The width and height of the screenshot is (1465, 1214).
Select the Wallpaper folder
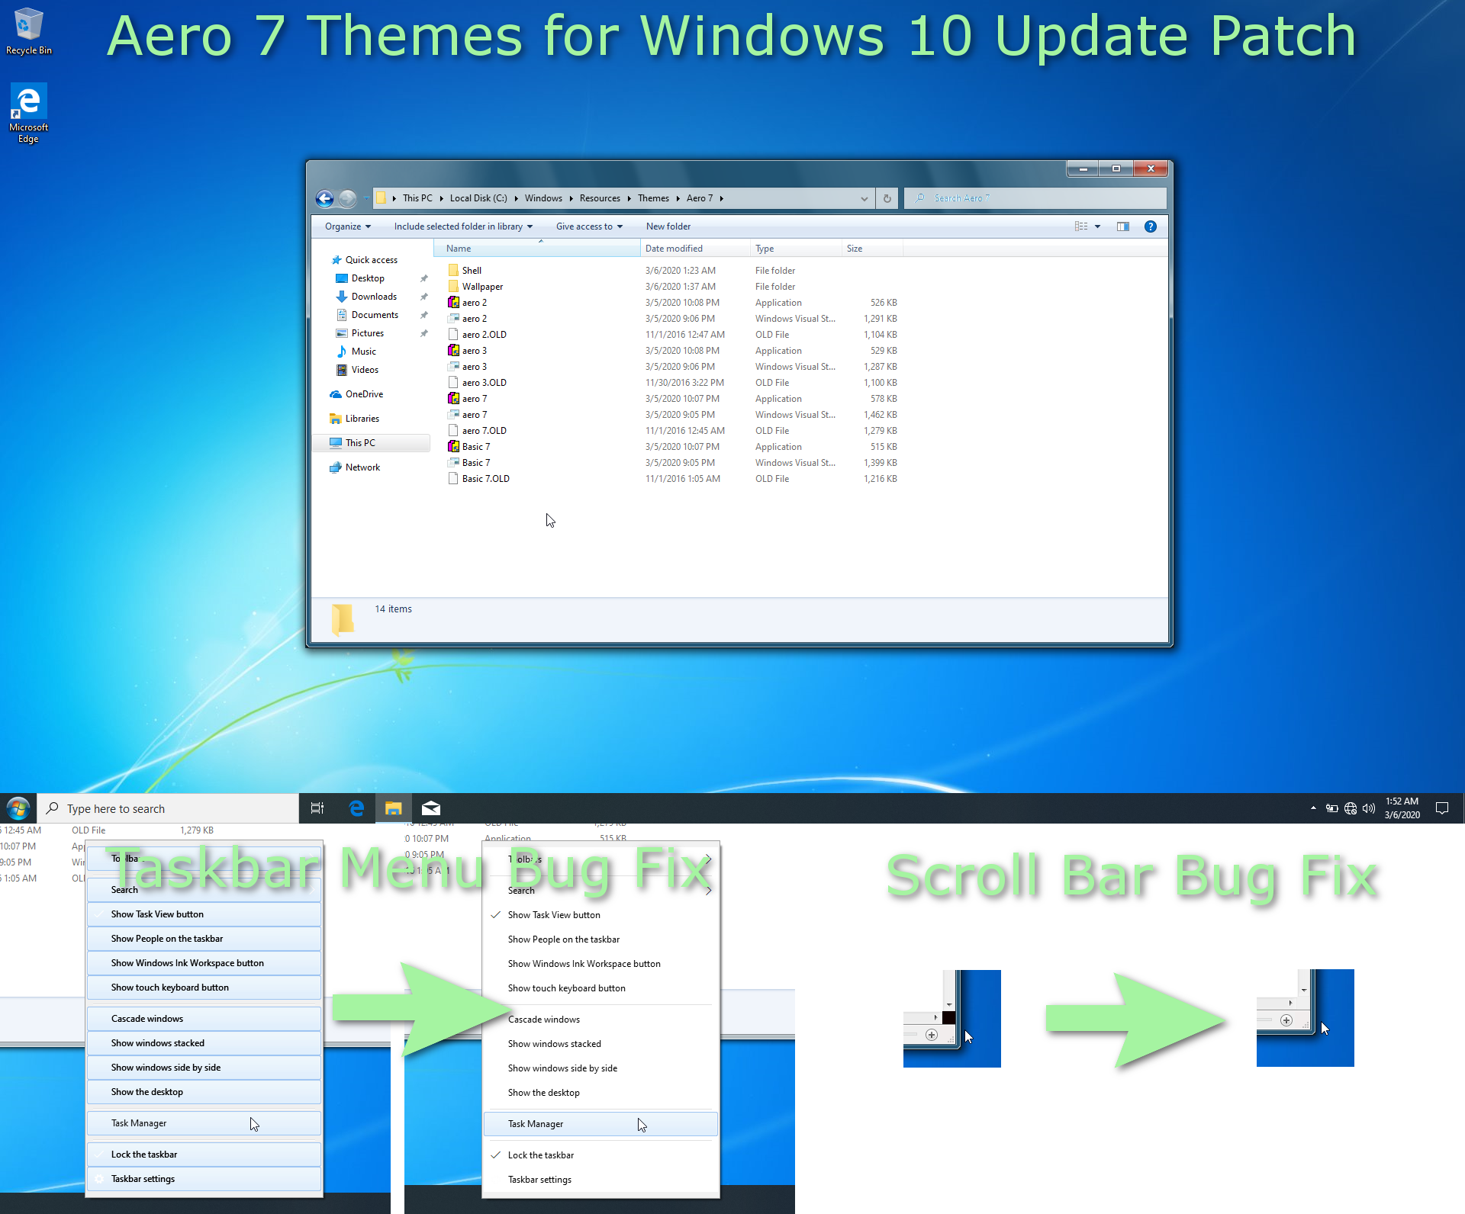click(x=482, y=287)
